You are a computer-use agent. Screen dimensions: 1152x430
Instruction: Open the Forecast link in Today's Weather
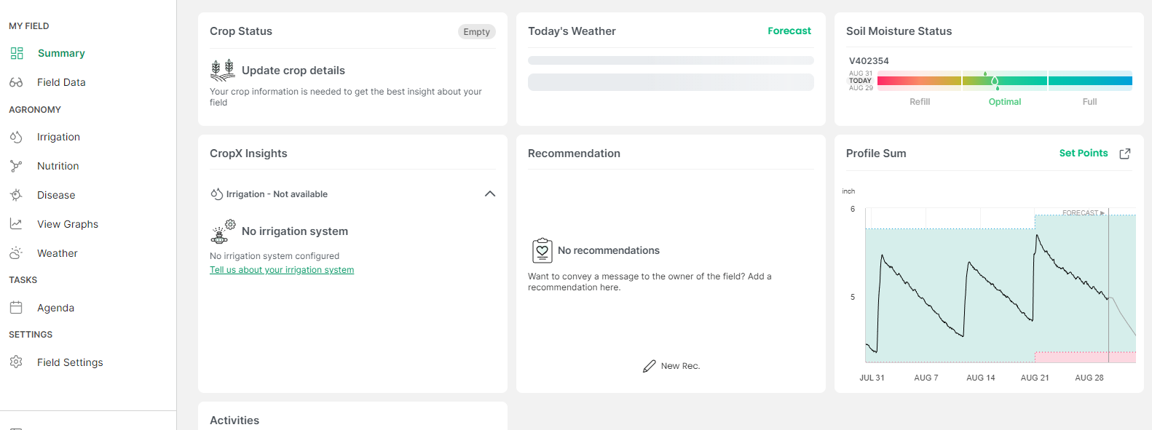coord(789,31)
